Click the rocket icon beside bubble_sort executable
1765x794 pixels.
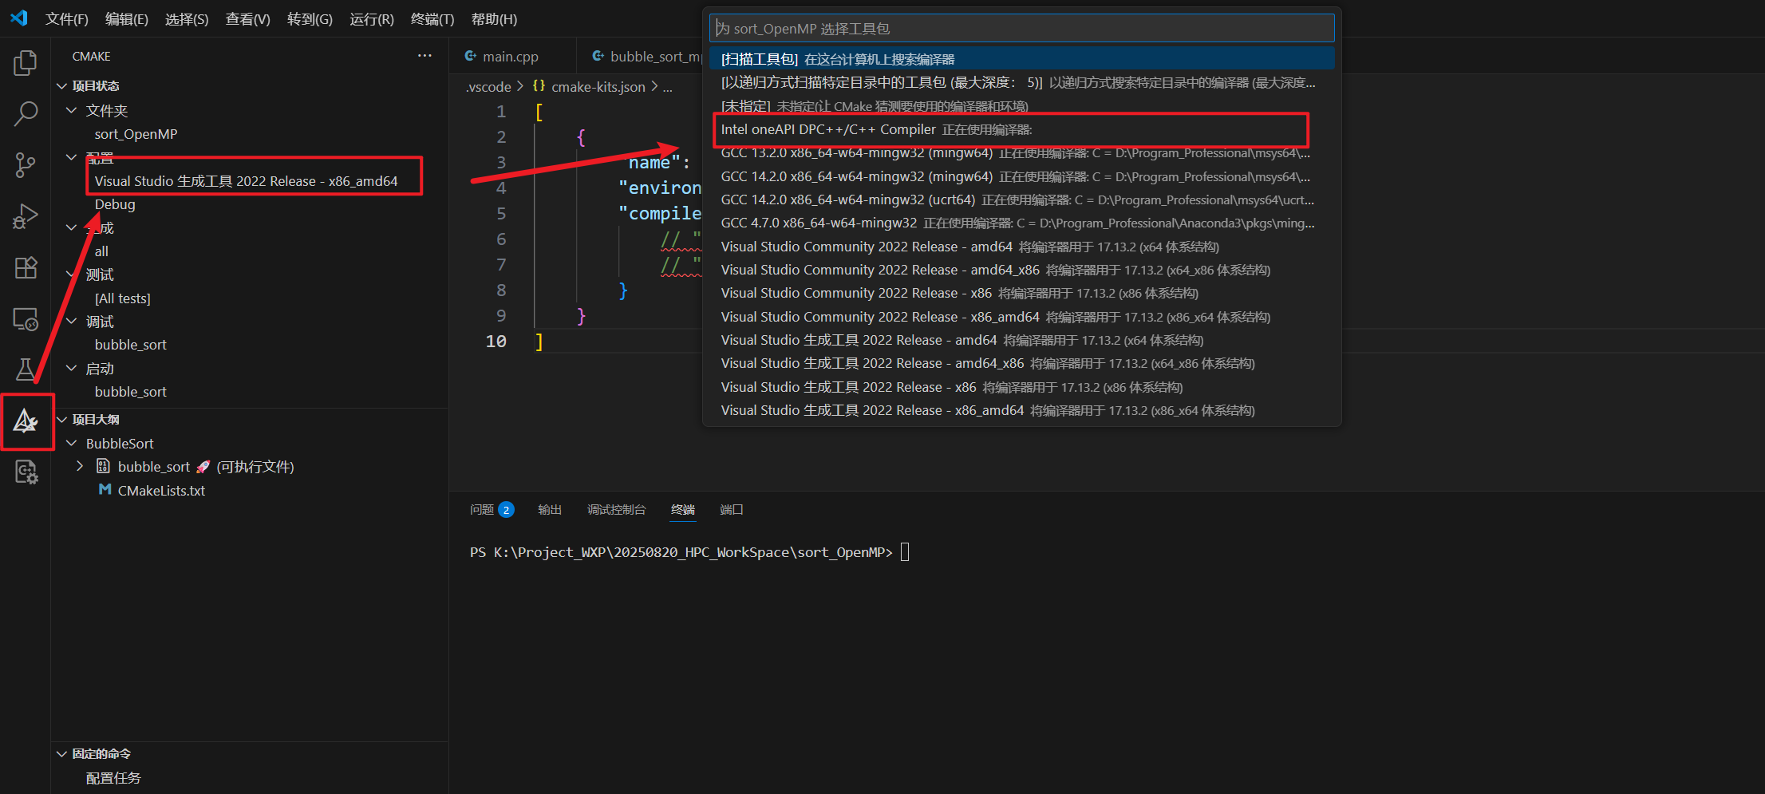pyautogui.click(x=203, y=466)
